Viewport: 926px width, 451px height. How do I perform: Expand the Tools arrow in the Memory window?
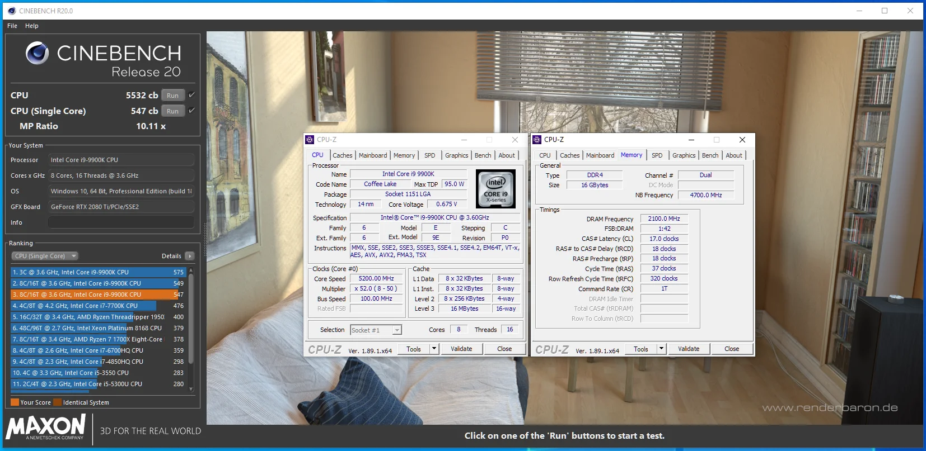point(661,349)
